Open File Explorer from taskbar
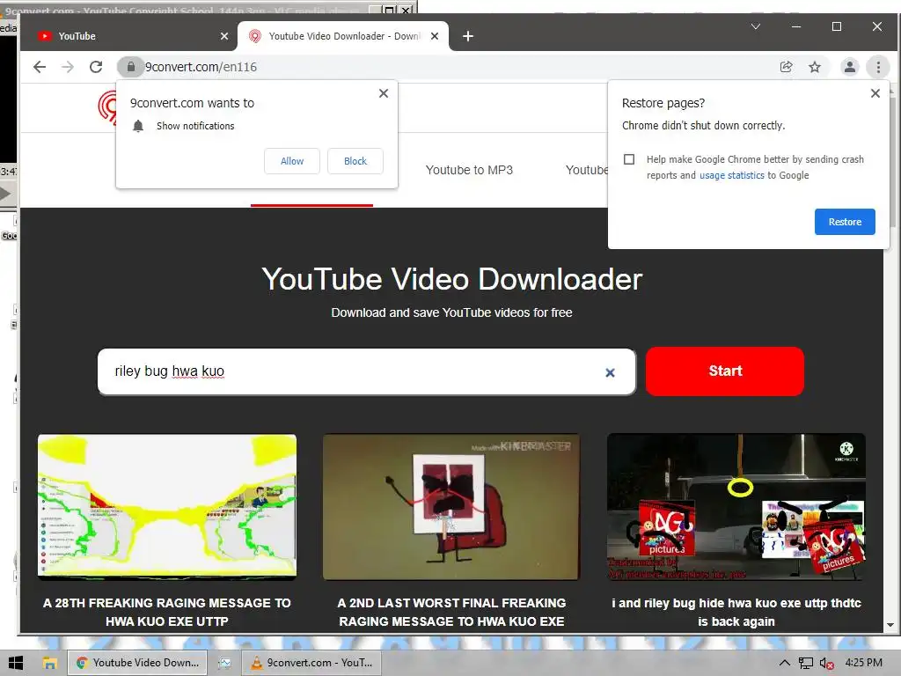This screenshot has width=901, height=676. (50, 664)
